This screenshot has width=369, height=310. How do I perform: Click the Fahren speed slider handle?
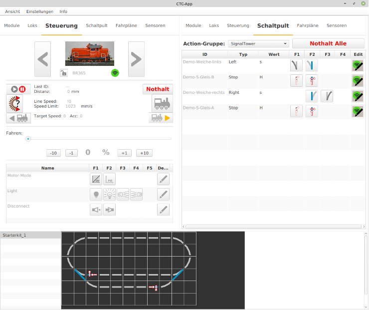pyautogui.click(x=28, y=139)
